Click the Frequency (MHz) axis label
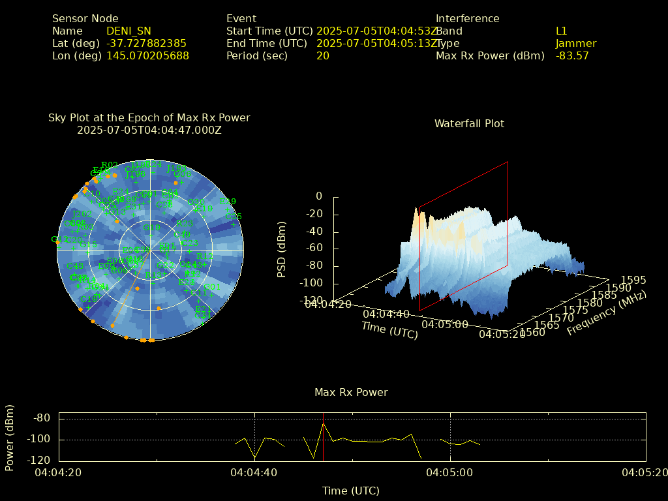The width and height of the screenshot is (668, 501). pos(606,314)
